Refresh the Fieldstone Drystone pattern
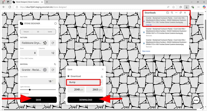 (x=53, y=43)
